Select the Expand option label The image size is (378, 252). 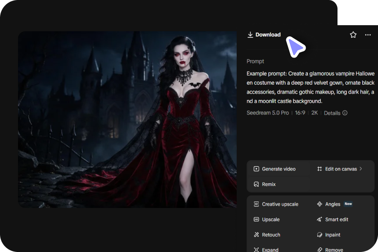point(270,250)
